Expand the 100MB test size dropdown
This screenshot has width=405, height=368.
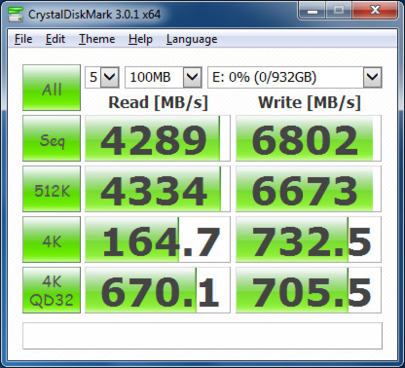coord(192,77)
